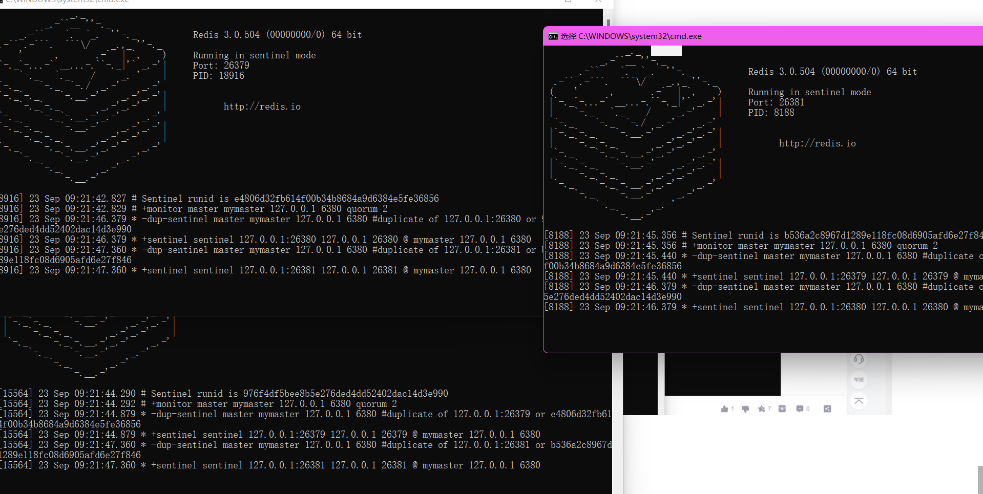Screen dimensions: 983x494
Task: Click 'Running in sentinel mode' in pink window
Action: 809,92
